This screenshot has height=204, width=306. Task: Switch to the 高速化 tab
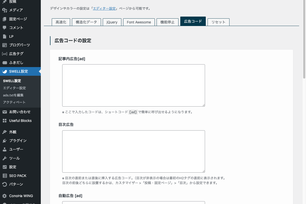pos(61,22)
